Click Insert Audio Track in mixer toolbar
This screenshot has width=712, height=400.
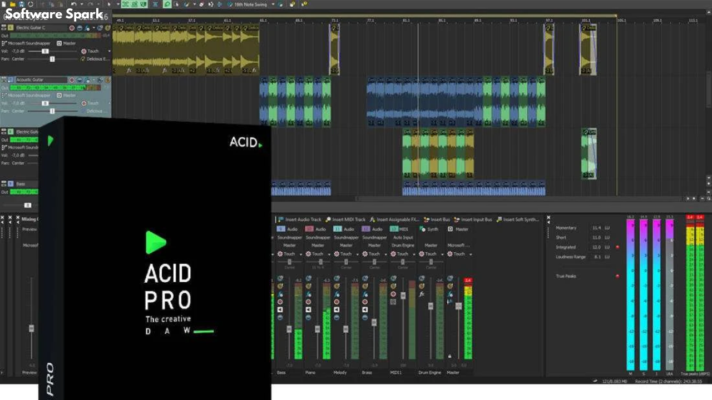point(299,219)
